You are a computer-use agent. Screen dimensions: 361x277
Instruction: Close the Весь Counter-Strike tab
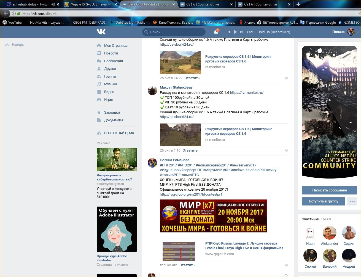click(x=174, y=4)
